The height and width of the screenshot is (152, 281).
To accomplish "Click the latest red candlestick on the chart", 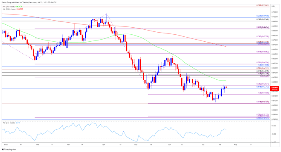I will 226,87.
